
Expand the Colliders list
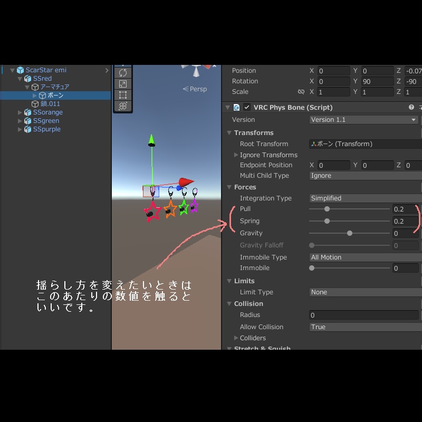click(236, 338)
